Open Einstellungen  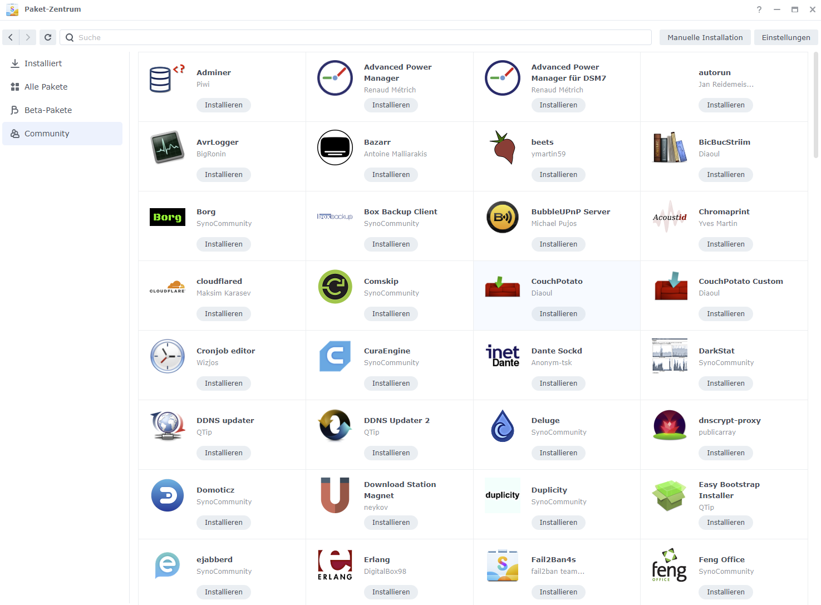[786, 37]
